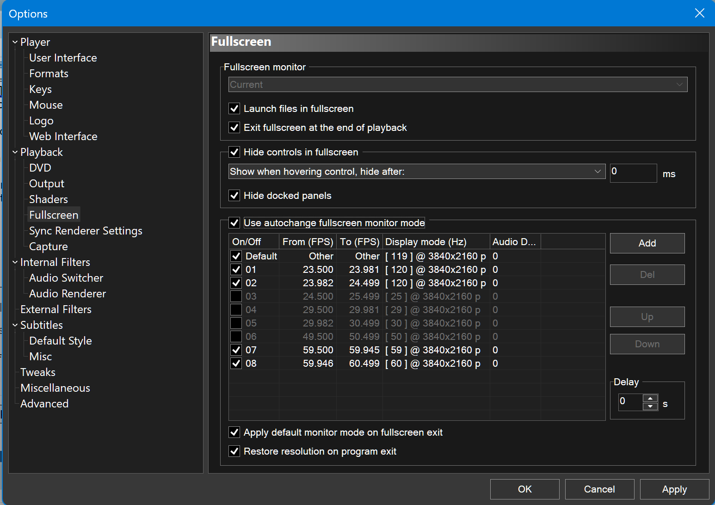The width and height of the screenshot is (715, 505).
Task: Open Sync Renderer Settings page
Action: point(86,231)
